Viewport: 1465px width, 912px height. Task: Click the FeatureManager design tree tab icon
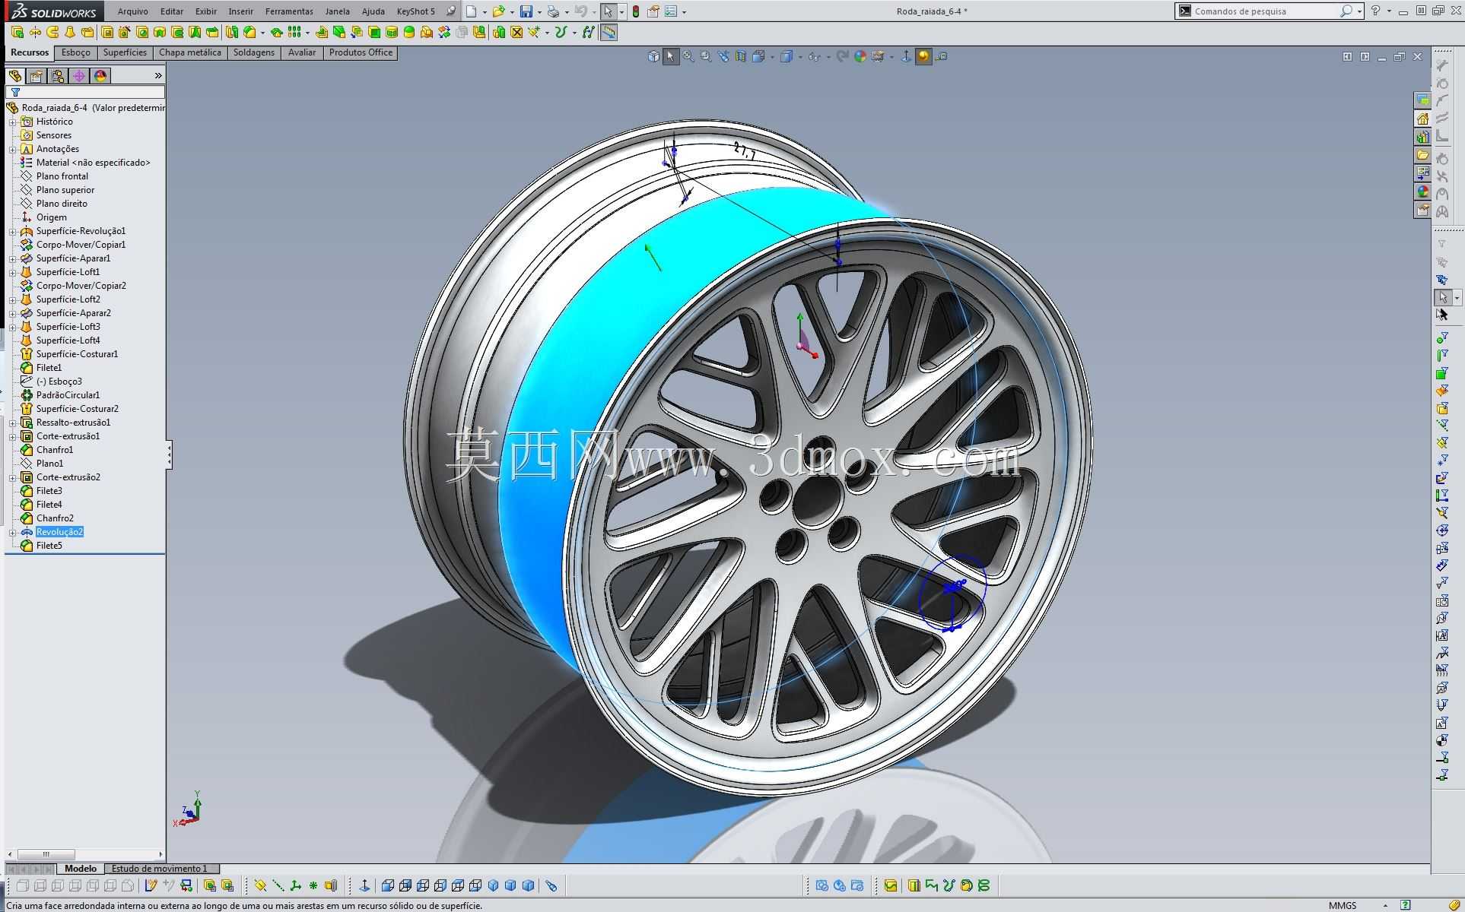pyautogui.click(x=15, y=76)
